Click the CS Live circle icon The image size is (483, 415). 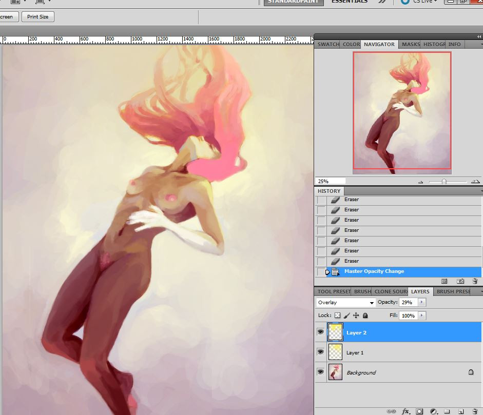(x=405, y=2)
